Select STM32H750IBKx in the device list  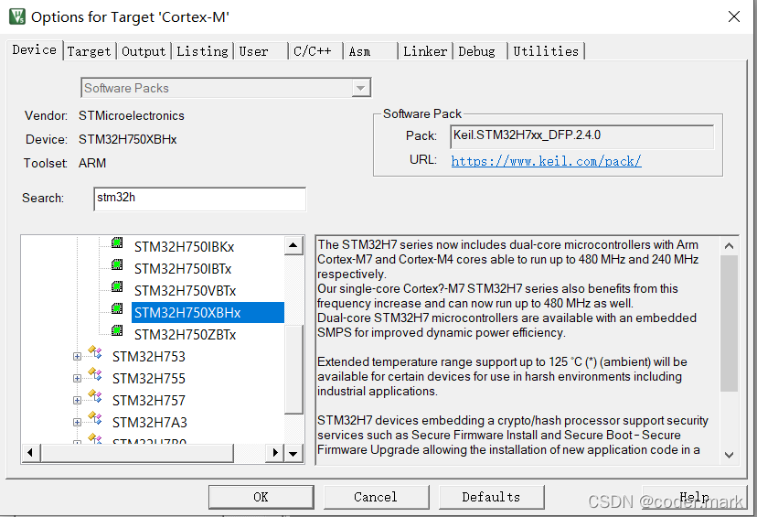[184, 247]
